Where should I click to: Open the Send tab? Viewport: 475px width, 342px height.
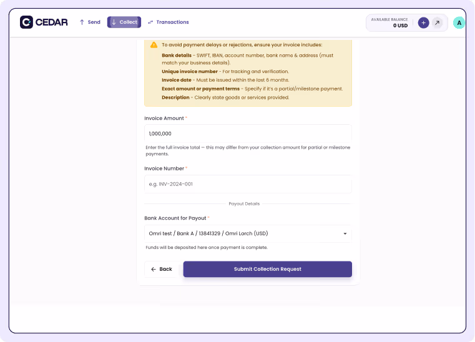pos(90,22)
